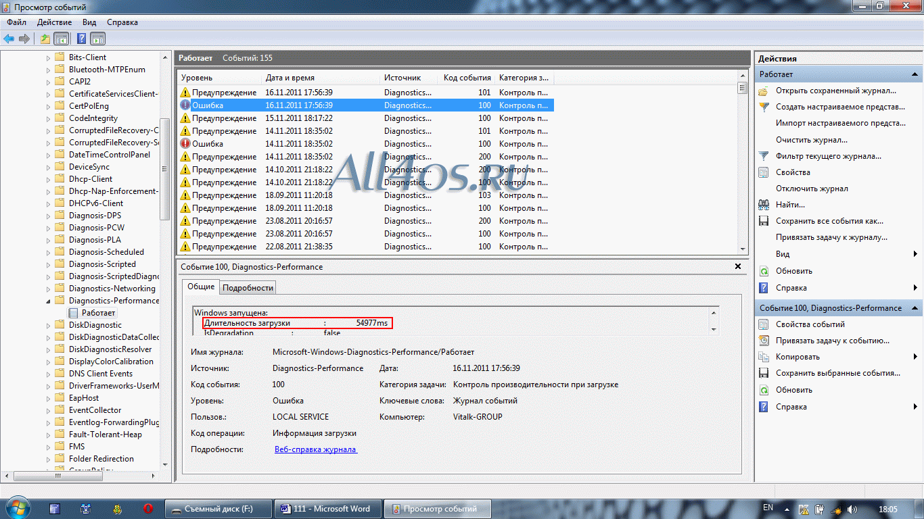924x519 pixels.
Task: Click the event list vertical scrollbar
Action: point(743,162)
